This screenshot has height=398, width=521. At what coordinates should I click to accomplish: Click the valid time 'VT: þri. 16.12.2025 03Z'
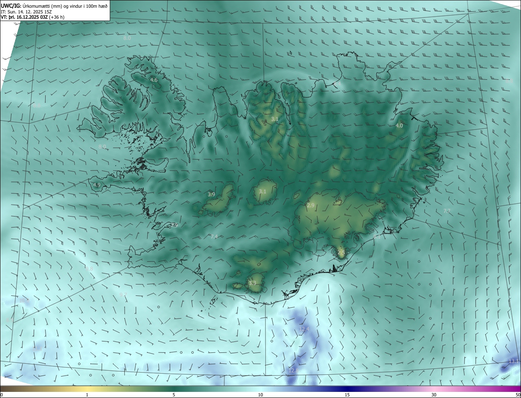(x=24, y=17)
